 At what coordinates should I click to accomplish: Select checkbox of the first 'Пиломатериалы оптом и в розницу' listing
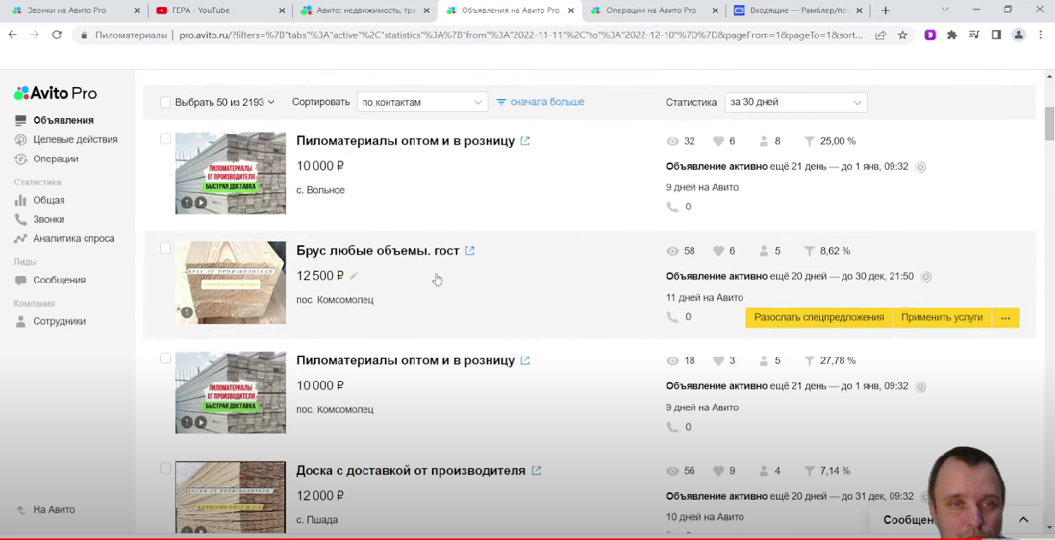165,138
